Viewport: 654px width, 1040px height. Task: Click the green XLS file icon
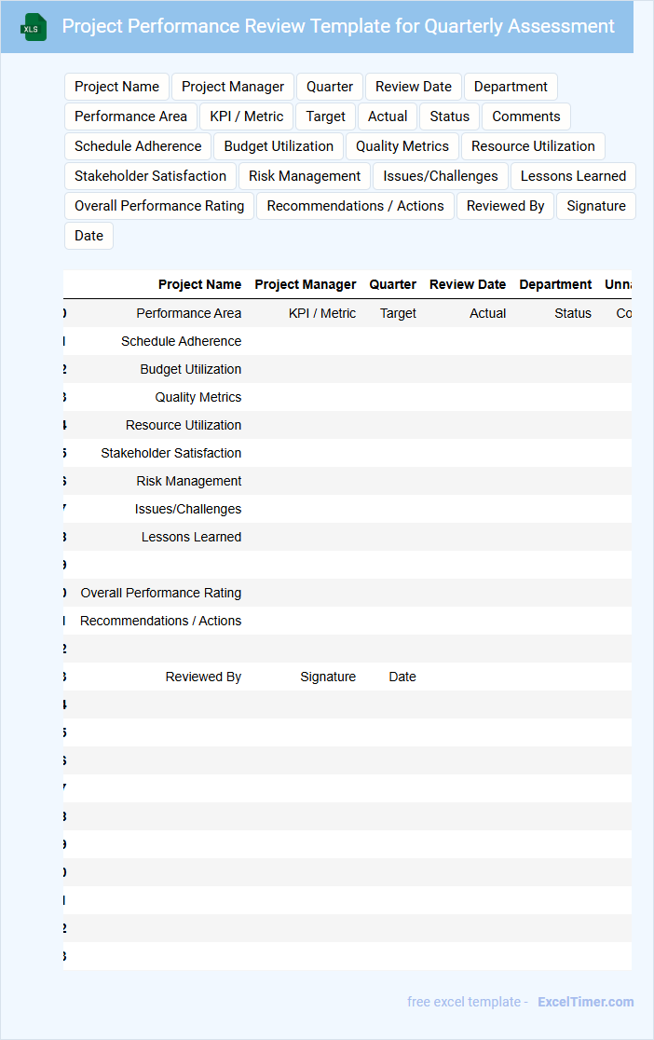point(34,27)
